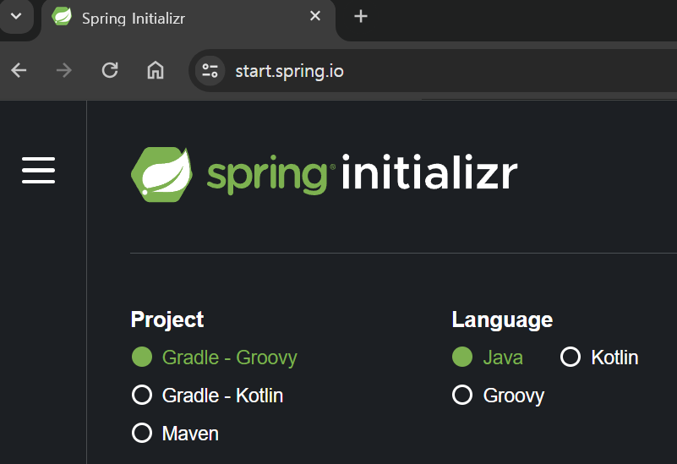Choose Kotlin as language

click(x=571, y=358)
